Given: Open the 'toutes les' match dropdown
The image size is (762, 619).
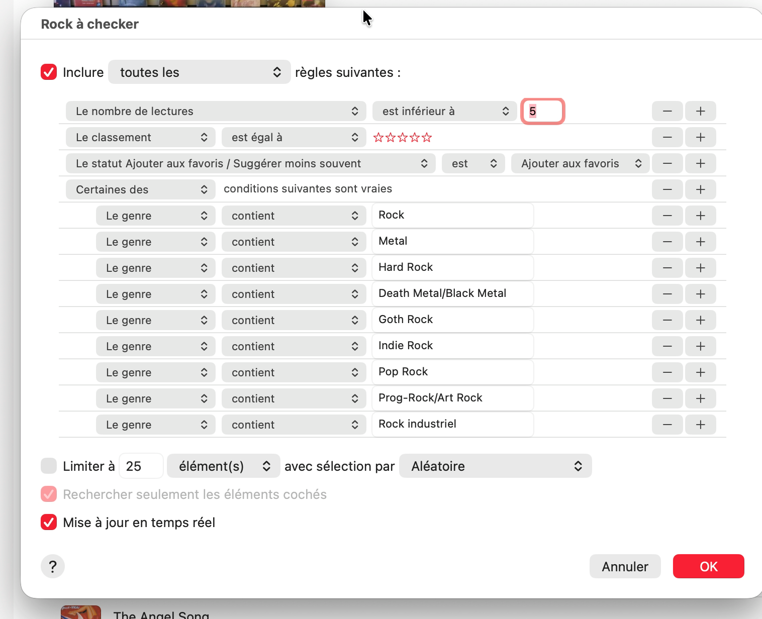Looking at the screenshot, I should coord(199,72).
